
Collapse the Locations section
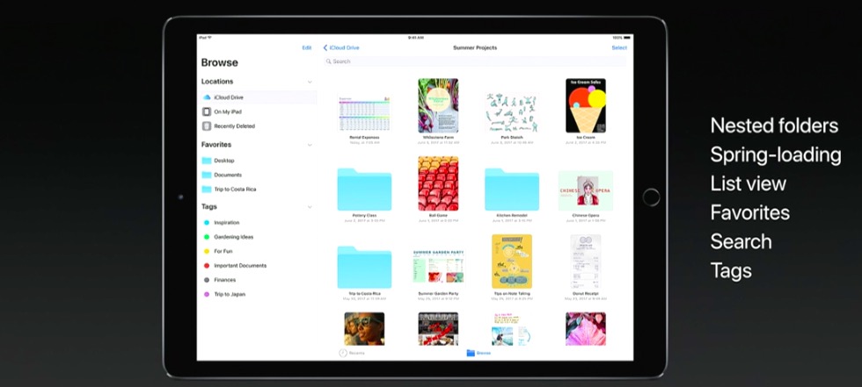[310, 82]
